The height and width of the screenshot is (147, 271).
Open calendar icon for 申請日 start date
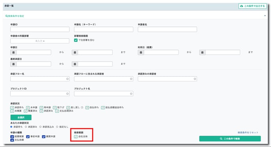coord(13,52)
